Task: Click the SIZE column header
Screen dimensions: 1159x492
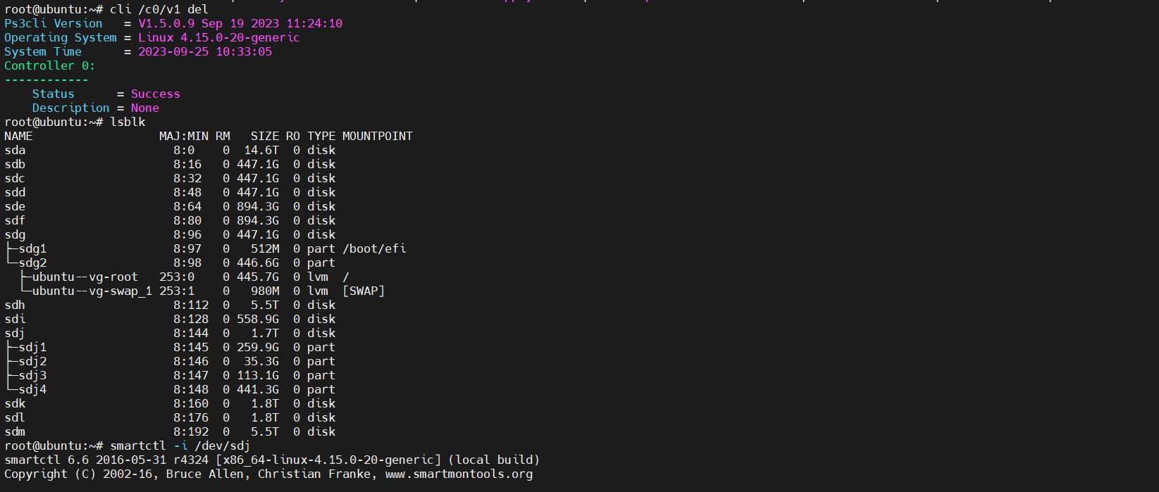Action: [x=265, y=136]
